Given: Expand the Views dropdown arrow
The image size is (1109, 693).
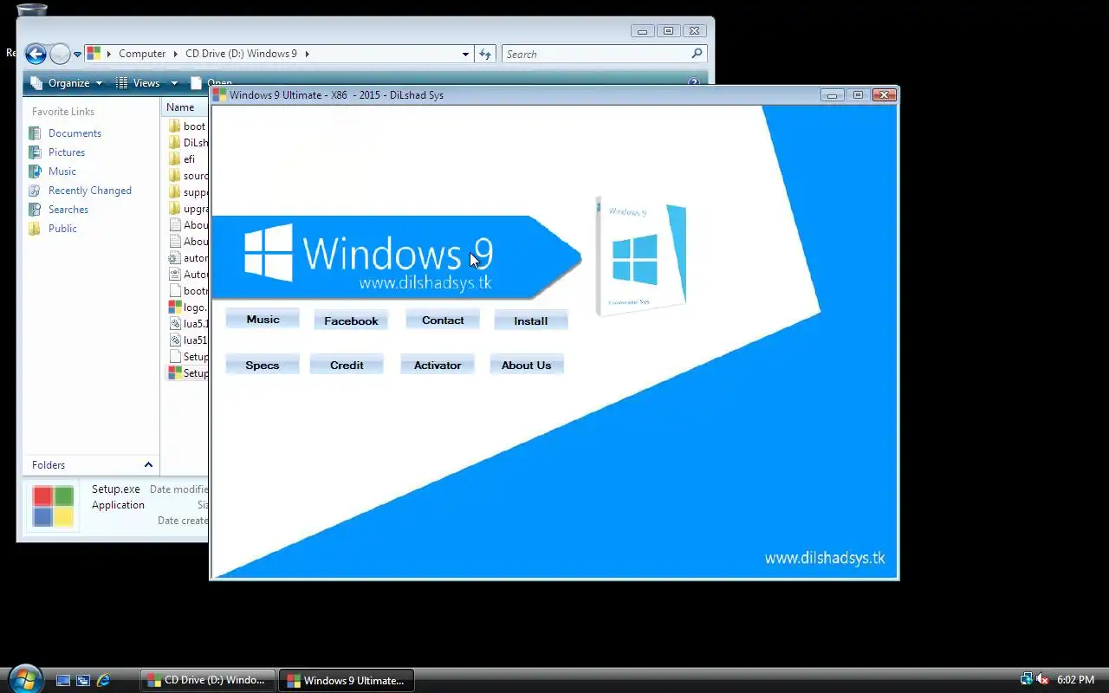Looking at the screenshot, I should (174, 83).
